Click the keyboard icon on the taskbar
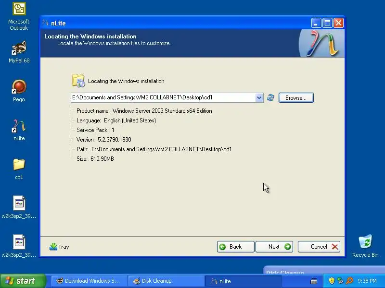The image size is (385, 288). pyautogui.click(x=314, y=281)
